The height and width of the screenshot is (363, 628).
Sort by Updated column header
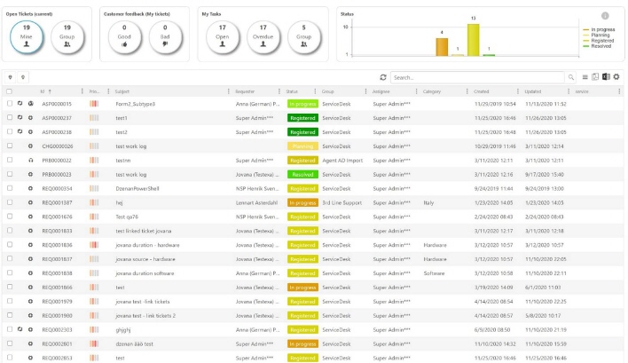(533, 91)
